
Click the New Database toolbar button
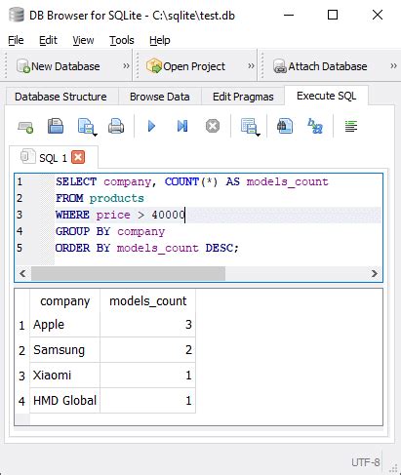pos(59,66)
